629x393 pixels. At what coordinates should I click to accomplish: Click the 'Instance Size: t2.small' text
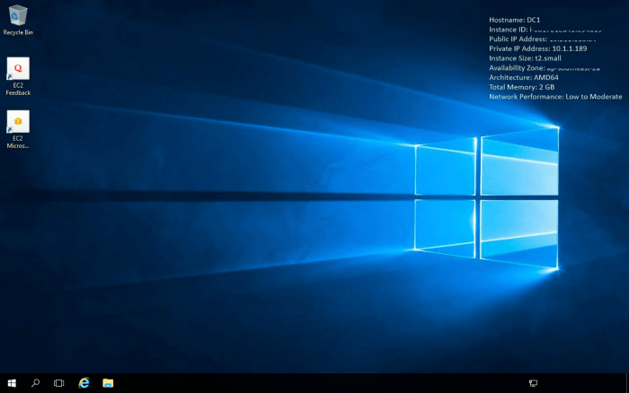pyautogui.click(x=525, y=58)
